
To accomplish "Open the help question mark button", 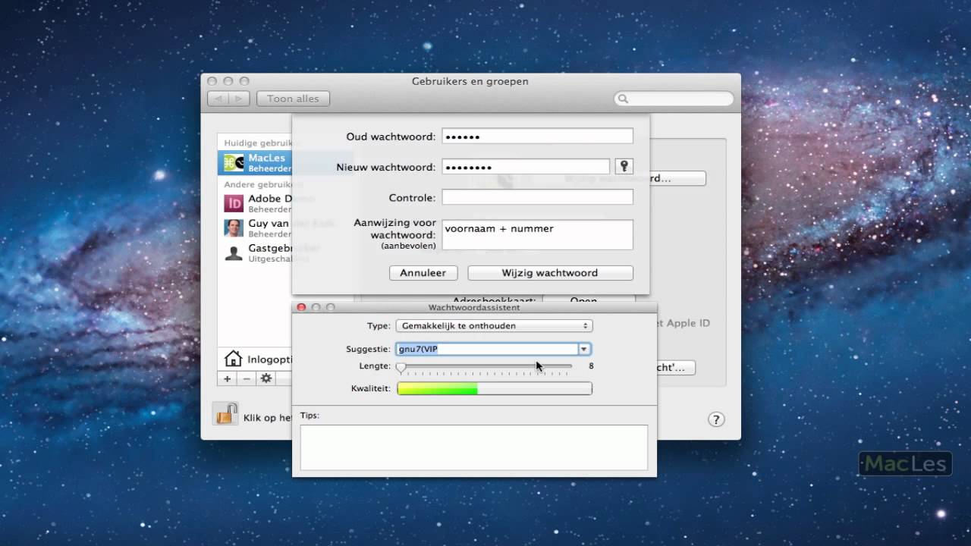I will (716, 419).
